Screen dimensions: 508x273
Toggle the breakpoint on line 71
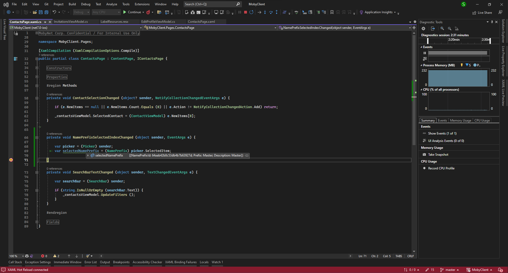pos(11,160)
